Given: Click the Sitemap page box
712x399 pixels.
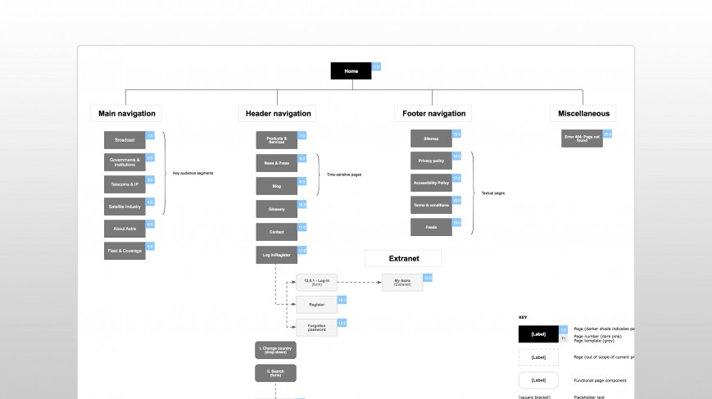Looking at the screenshot, I should pos(431,138).
